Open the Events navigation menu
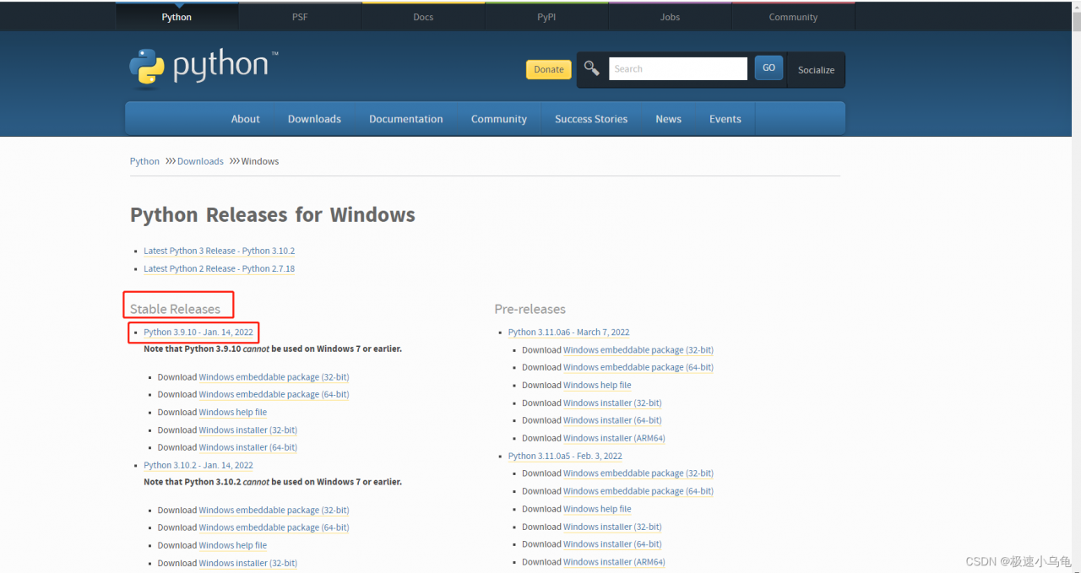This screenshot has height=573, width=1081. click(x=725, y=119)
